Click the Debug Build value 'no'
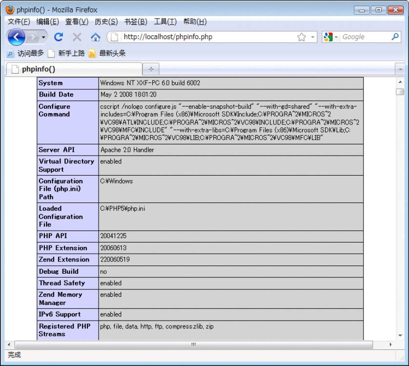This screenshot has width=409, height=366. click(x=103, y=271)
